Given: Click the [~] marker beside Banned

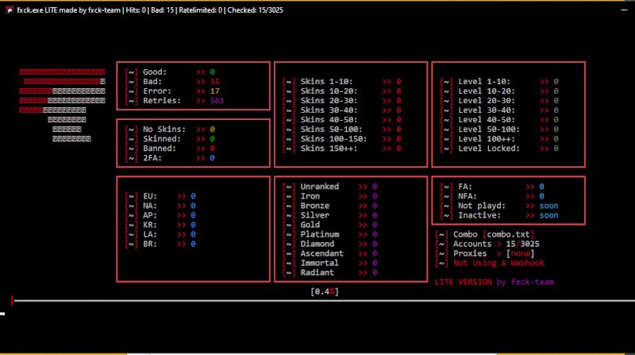Looking at the screenshot, I should [x=132, y=149].
